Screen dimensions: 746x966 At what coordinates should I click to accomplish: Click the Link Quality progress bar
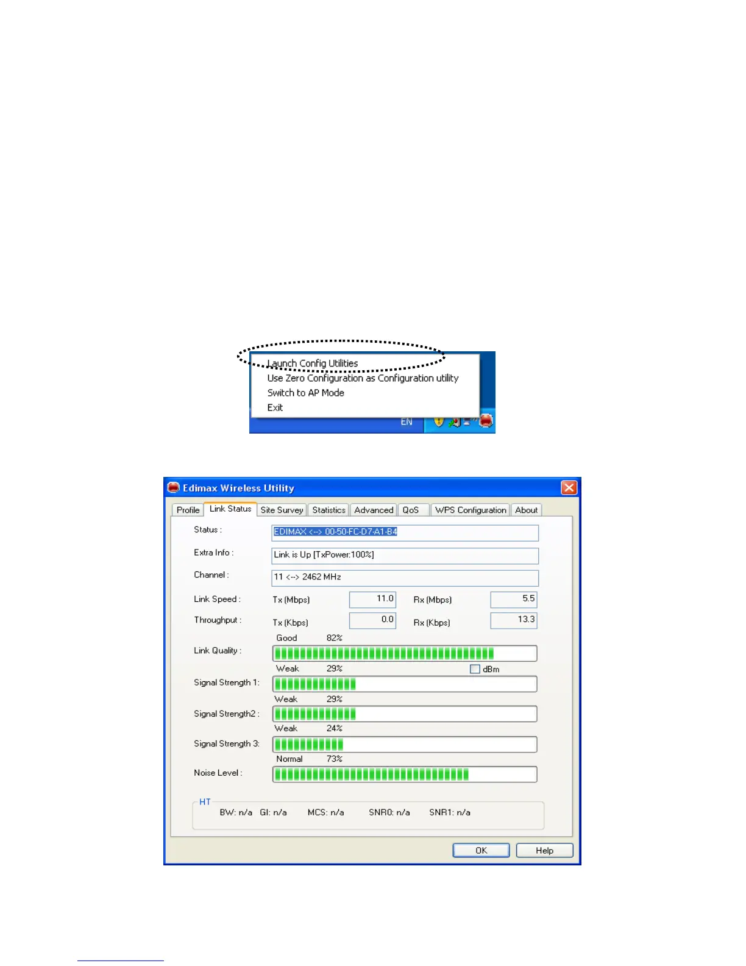coord(405,653)
